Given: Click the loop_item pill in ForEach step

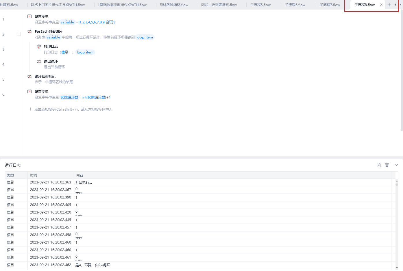Looking at the screenshot, I should (145, 37).
